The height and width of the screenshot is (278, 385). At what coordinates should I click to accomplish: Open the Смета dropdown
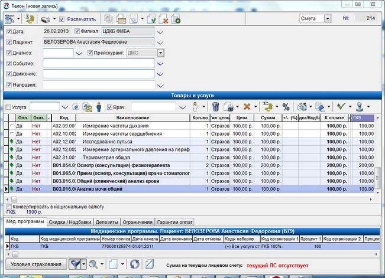(x=328, y=19)
